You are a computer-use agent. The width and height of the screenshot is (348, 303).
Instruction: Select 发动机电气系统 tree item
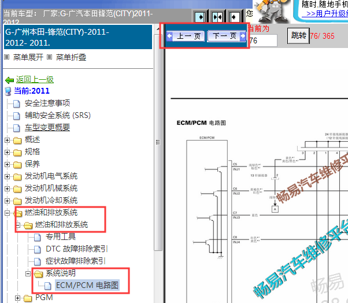pos(51,176)
